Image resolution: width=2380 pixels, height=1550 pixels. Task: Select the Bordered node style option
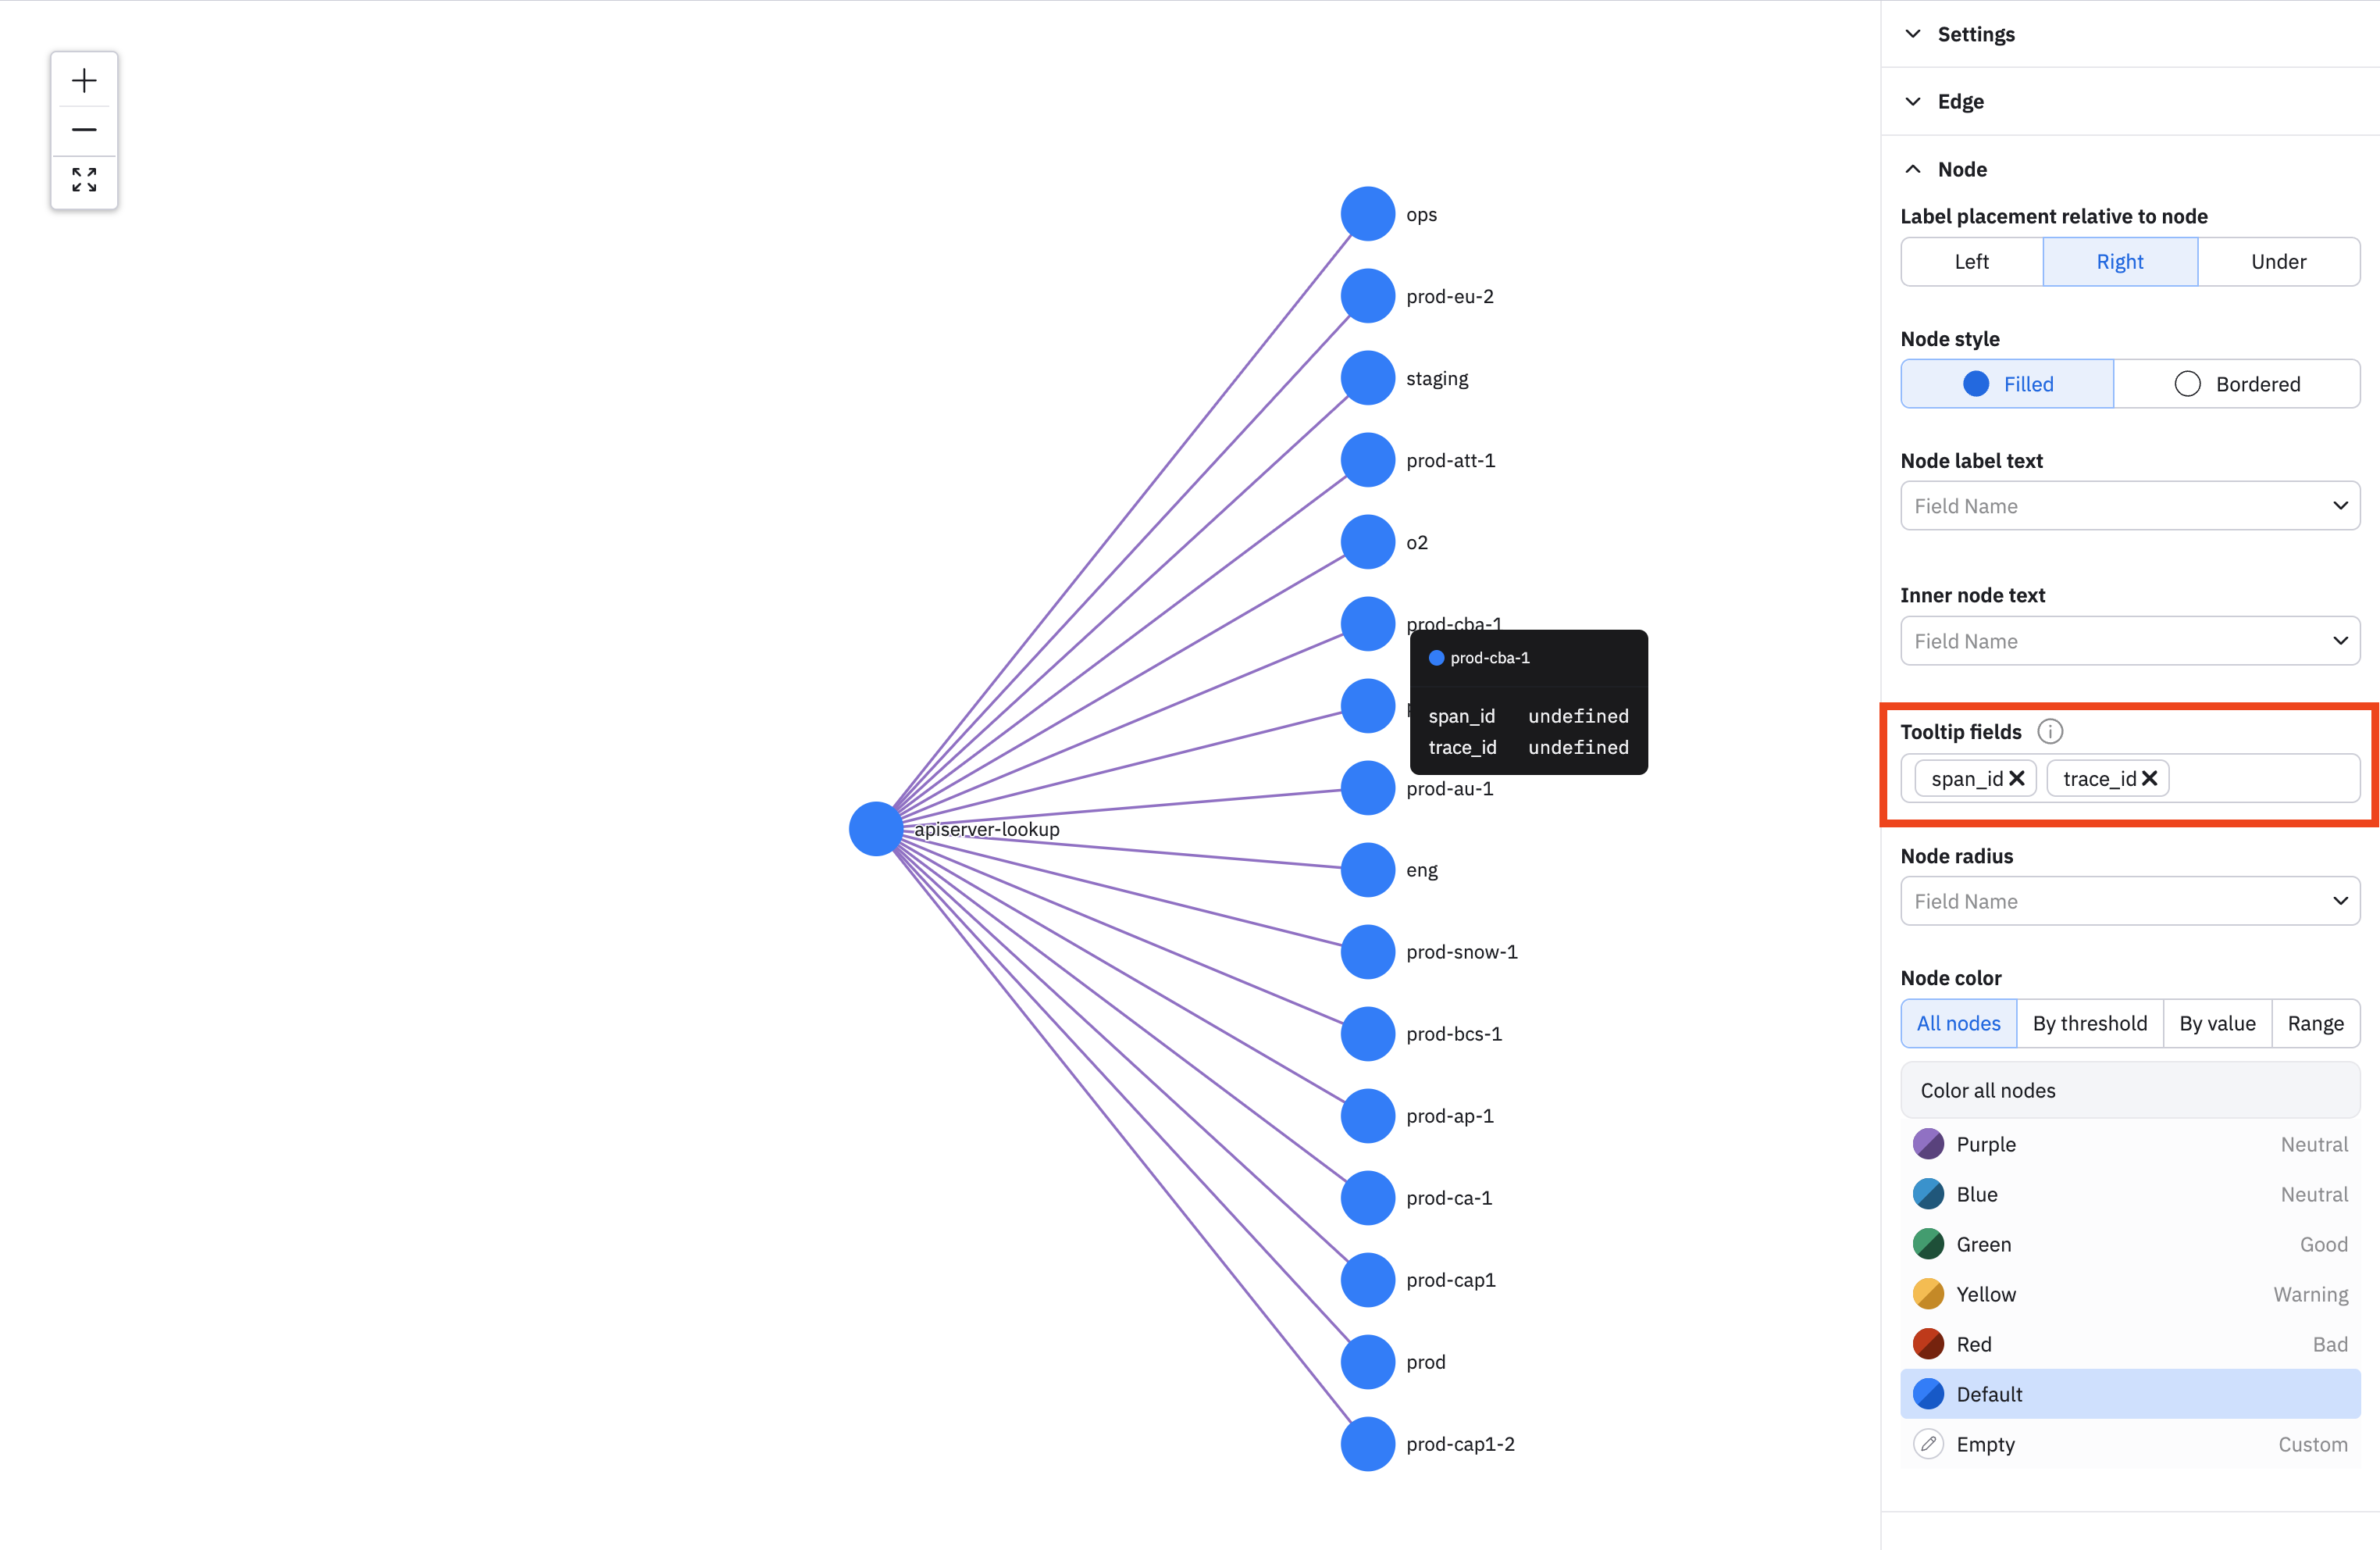pyautogui.click(x=2237, y=384)
